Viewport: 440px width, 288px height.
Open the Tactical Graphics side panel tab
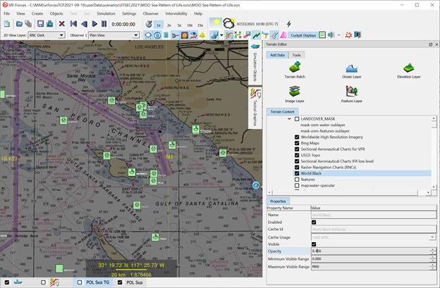pyautogui.click(x=255, y=107)
